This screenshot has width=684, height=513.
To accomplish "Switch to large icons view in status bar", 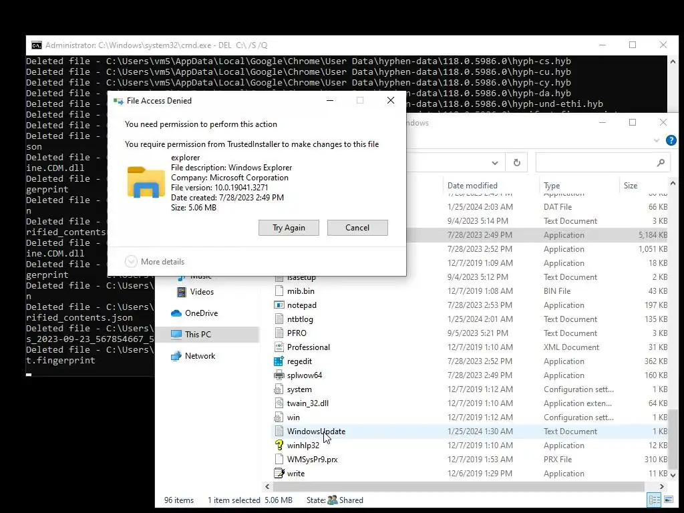I will (668, 500).
